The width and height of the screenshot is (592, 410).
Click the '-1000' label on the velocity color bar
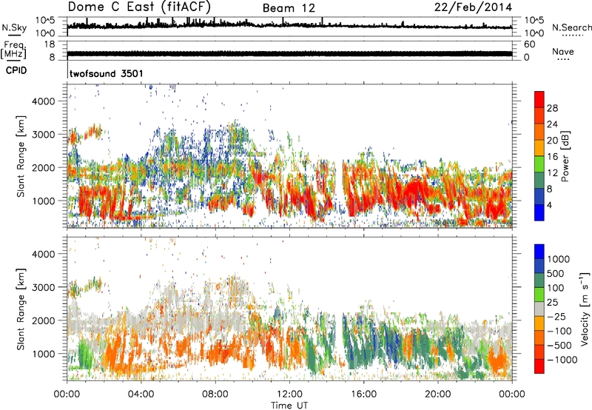pyautogui.click(x=561, y=360)
